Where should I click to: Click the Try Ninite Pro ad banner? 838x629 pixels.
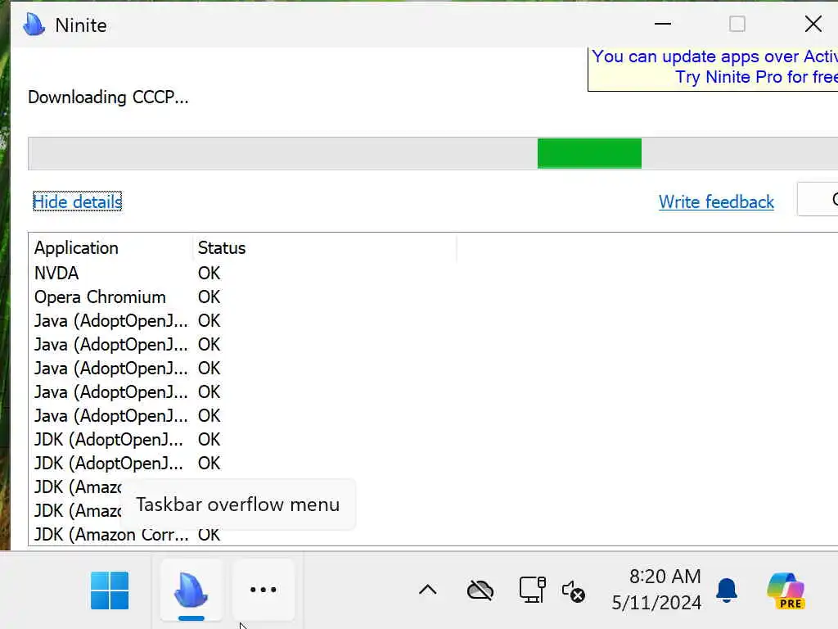tap(713, 69)
